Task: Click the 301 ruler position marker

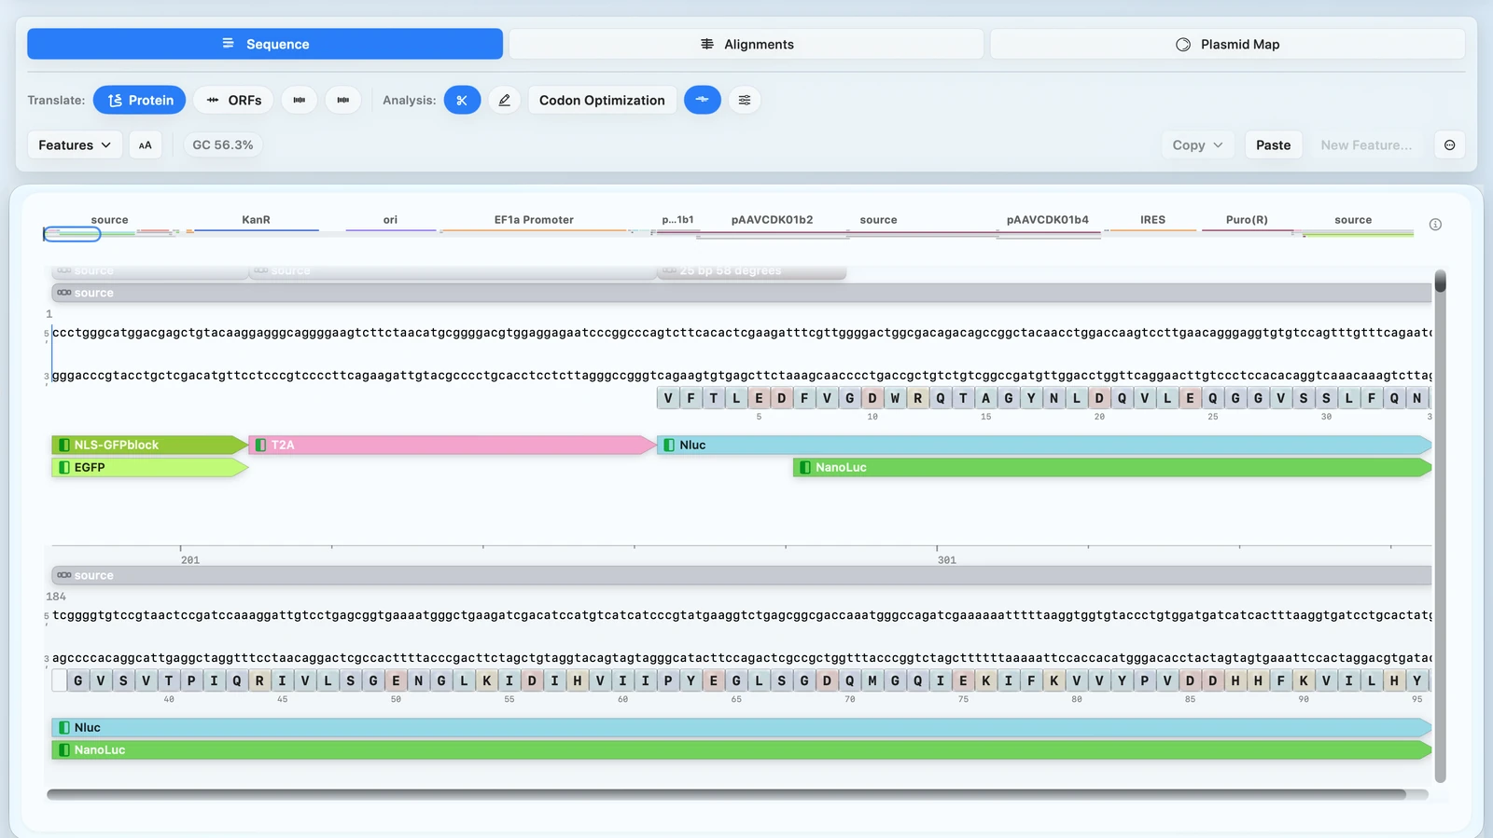Action: tap(947, 560)
